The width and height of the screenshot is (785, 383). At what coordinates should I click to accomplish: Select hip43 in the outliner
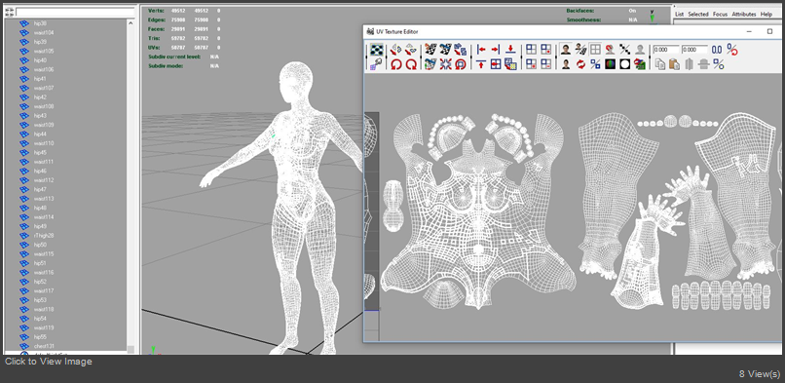pyautogui.click(x=40, y=116)
